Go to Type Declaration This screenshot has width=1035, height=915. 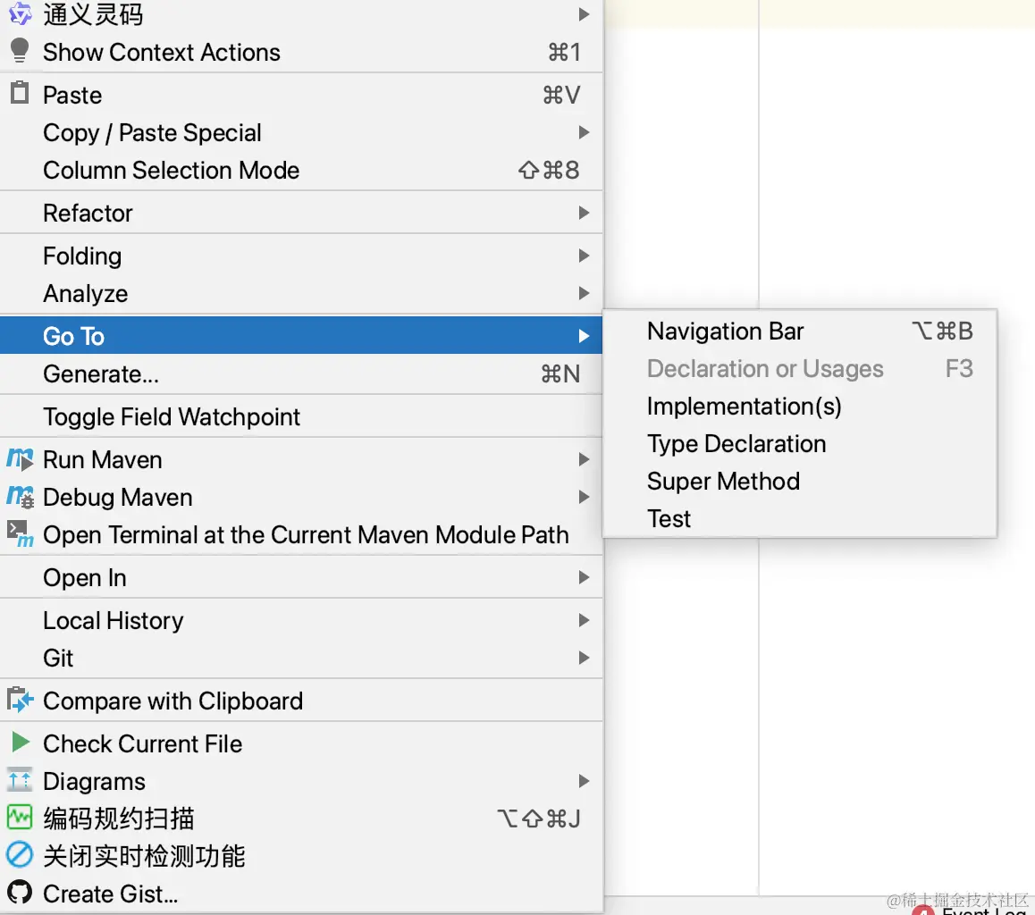(799, 444)
